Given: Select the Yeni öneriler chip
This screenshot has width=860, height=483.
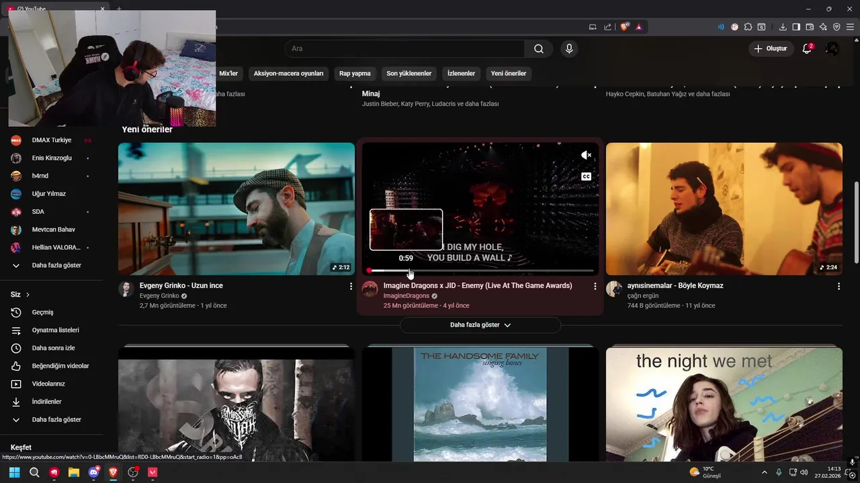Looking at the screenshot, I should point(509,73).
